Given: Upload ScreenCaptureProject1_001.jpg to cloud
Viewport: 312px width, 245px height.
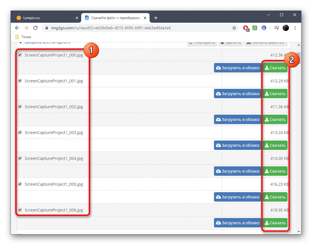Looking at the screenshot, I should click(x=237, y=94).
